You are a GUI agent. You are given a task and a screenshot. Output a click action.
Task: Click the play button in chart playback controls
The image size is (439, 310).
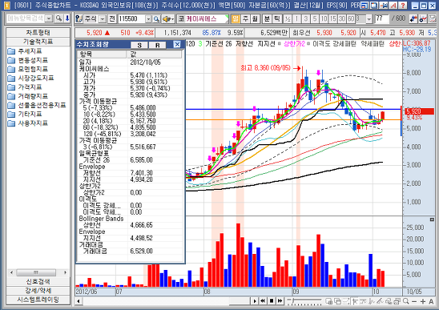coord(255,301)
